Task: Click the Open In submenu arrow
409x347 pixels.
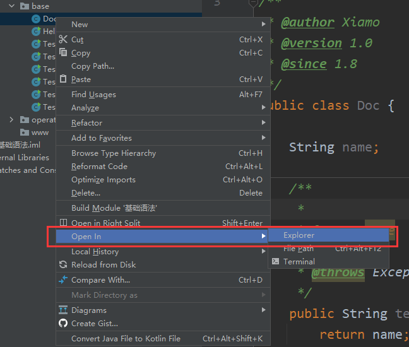Action: [x=263, y=236]
